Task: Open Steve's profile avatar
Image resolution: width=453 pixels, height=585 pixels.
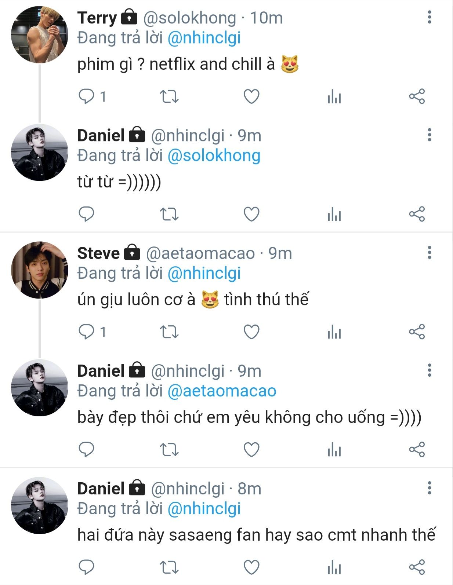Action: (x=40, y=270)
